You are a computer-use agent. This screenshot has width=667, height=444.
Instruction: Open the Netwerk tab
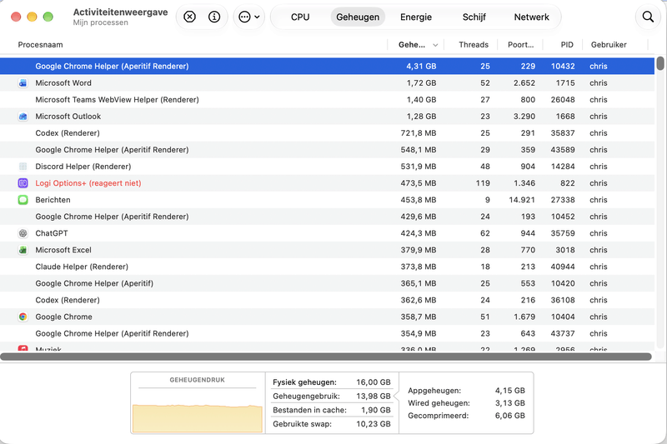click(531, 17)
